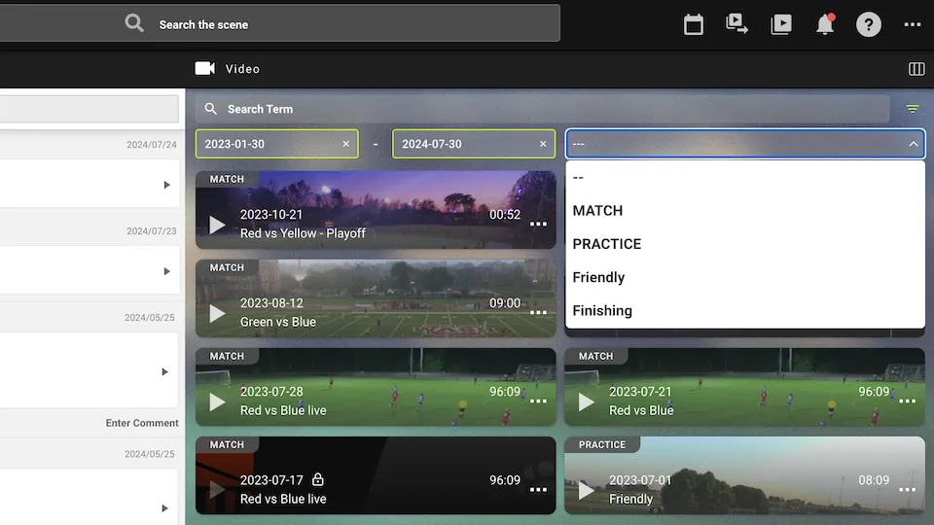Open options for Red vs Yellow - Playoff
The width and height of the screenshot is (934, 525).
pos(538,225)
